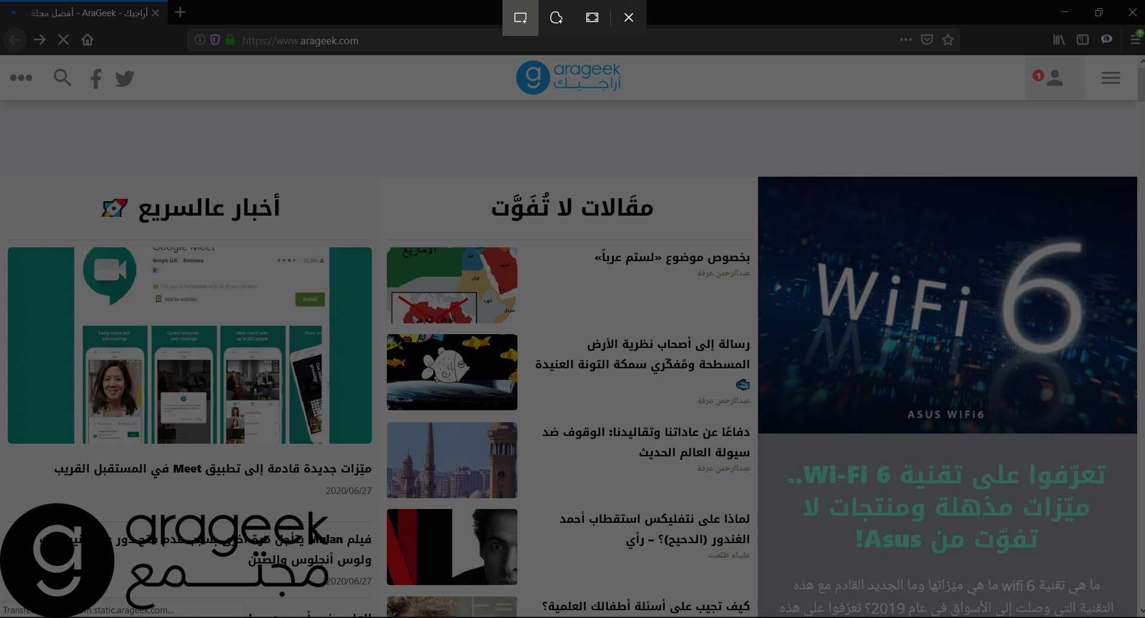Open the site hamburger menu
This screenshot has height=618, width=1145.
[x=1111, y=78]
